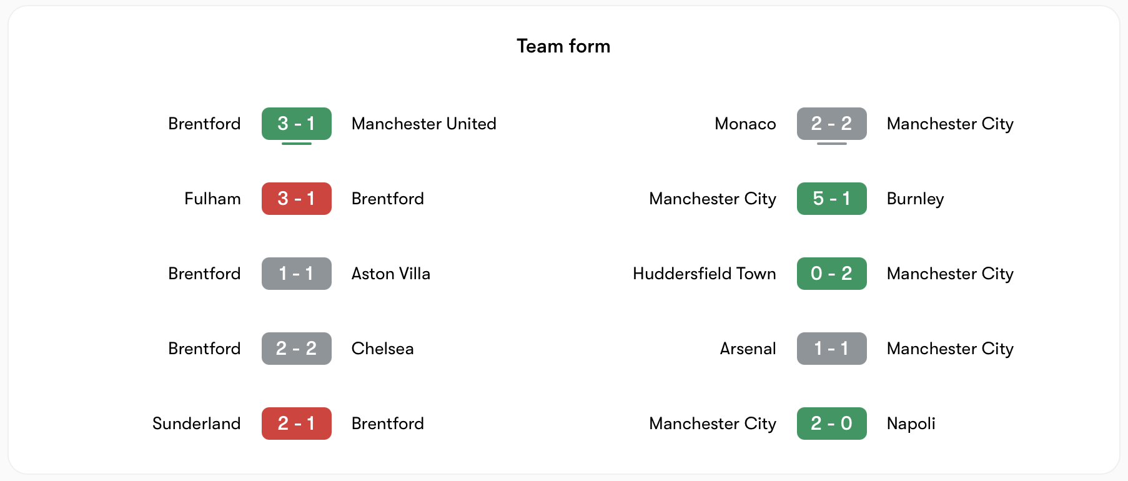Select the 2 - 2 Brentford vs Chelsea score
Viewport: 1128px width, 481px height.
click(x=296, y=349)
